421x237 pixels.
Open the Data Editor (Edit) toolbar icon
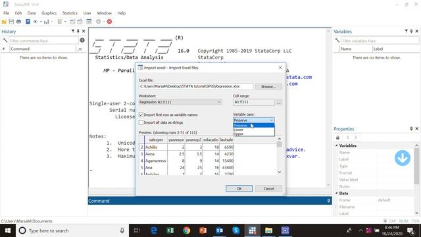pos(72,22)
